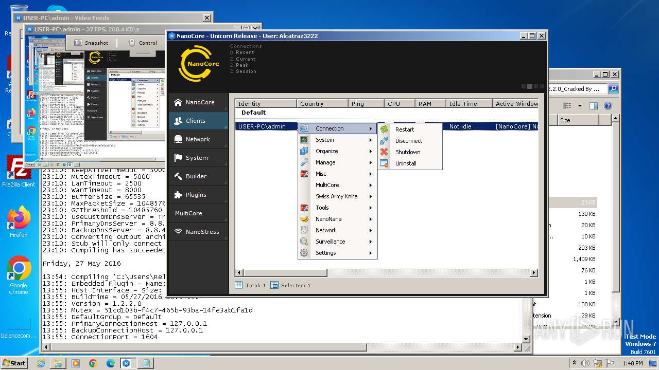Expand the Manage submenu arrow
This screenshot has height=370, width=659.
(x=371, y=162)
